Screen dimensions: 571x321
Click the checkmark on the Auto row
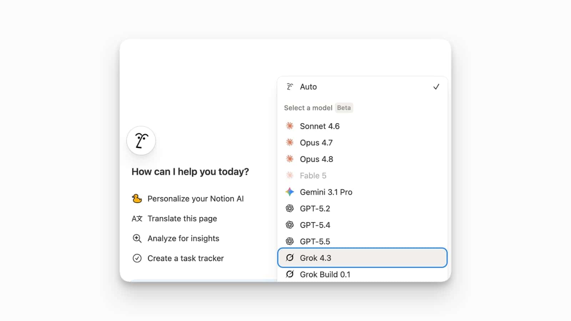pos(436,87)
